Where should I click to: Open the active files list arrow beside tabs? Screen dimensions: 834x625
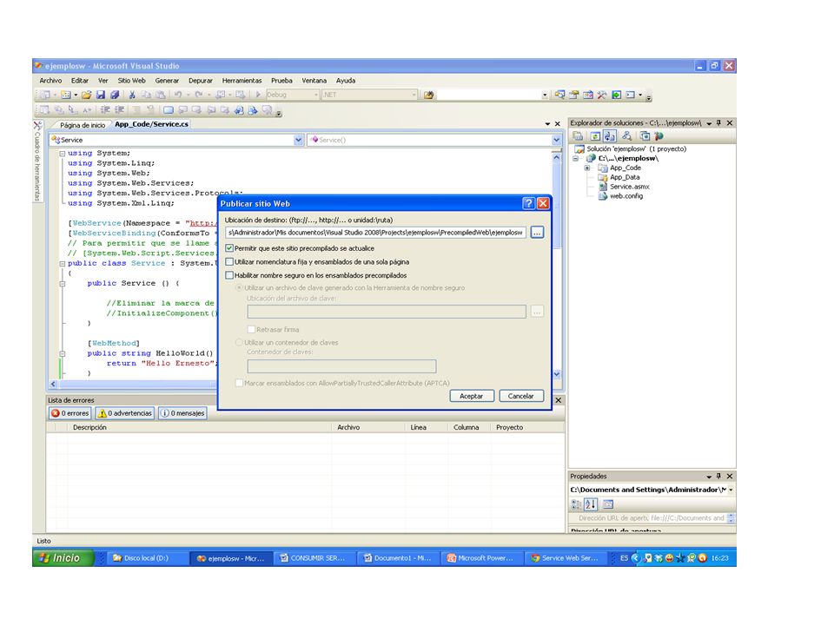pos(548,124)
